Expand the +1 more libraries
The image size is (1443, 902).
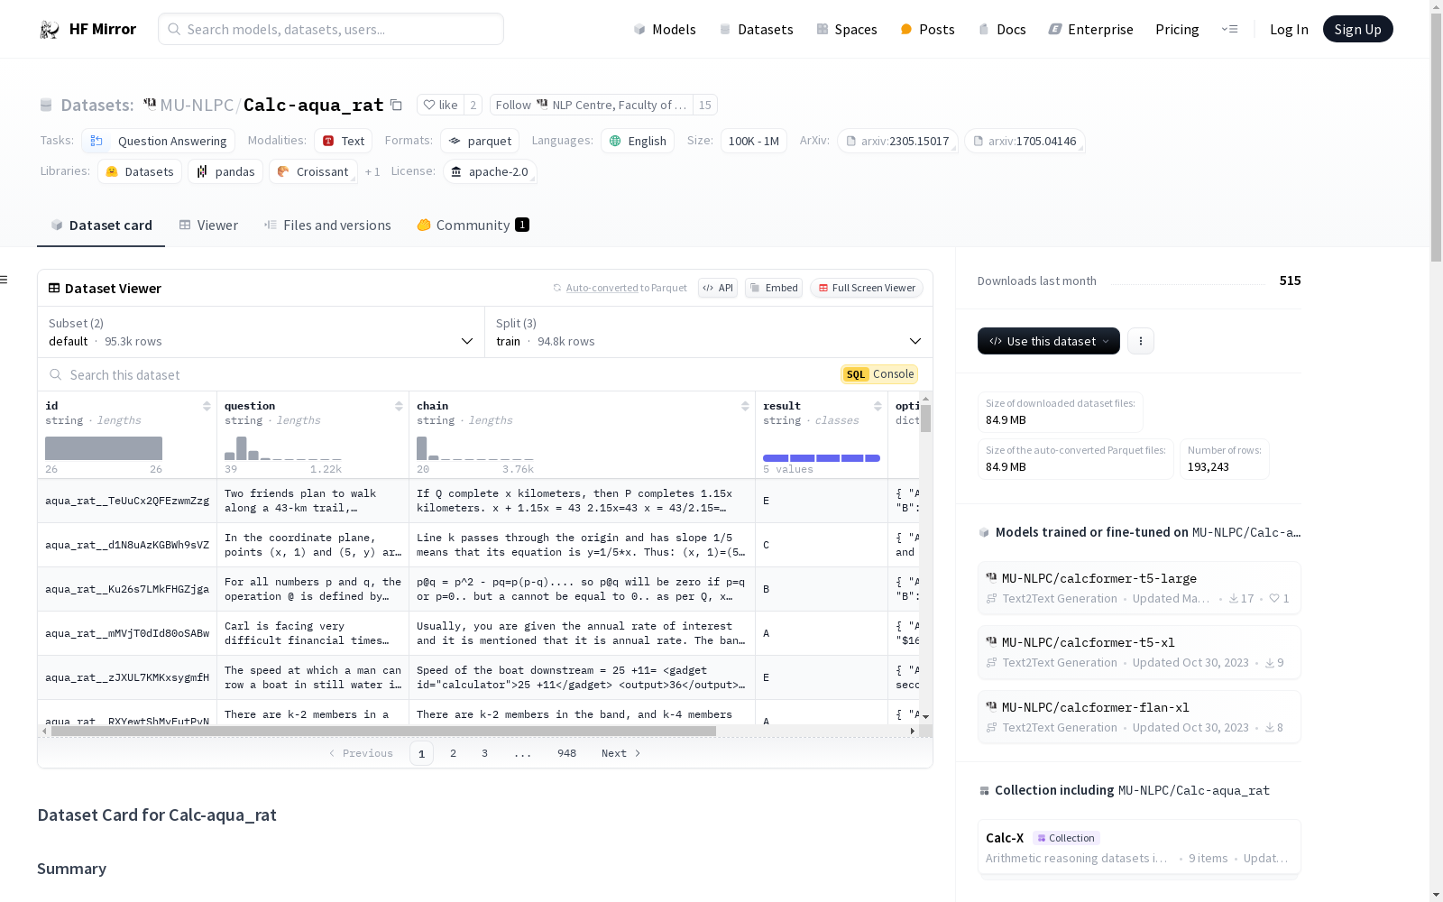tap(372, 171)
